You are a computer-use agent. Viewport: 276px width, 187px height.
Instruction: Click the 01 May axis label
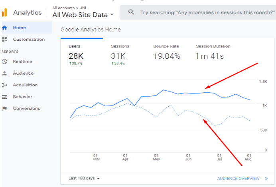[x=156, y=157]
